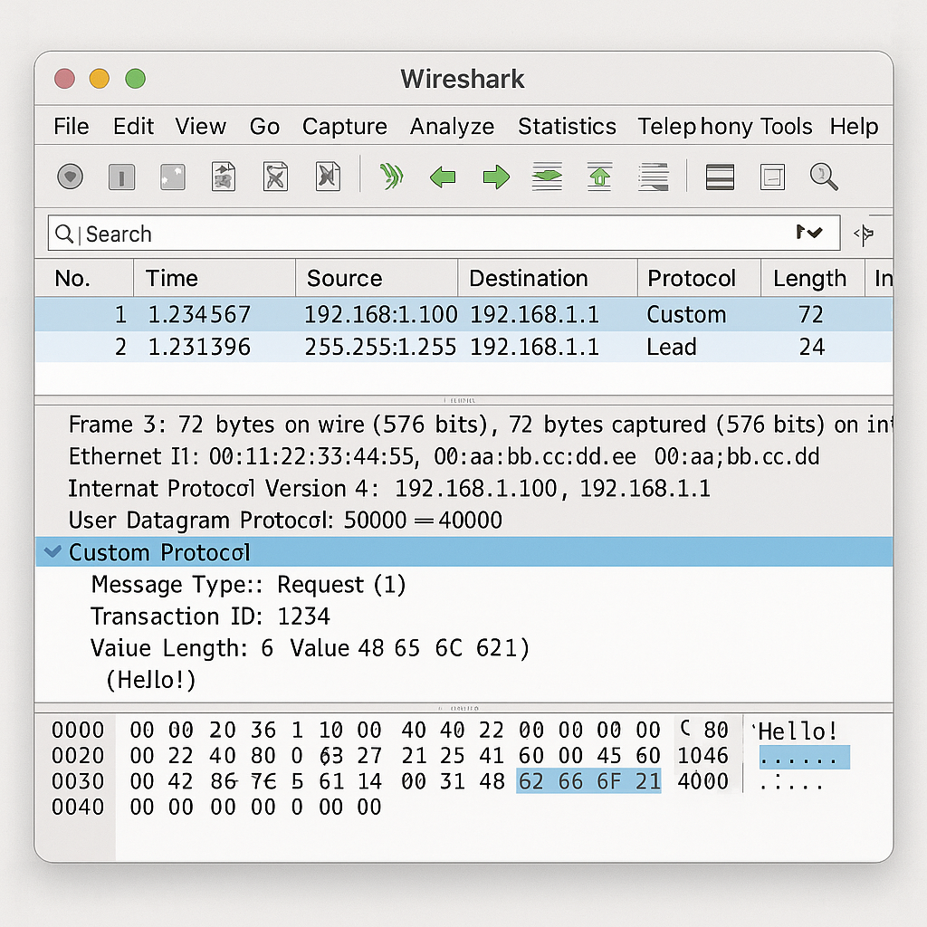
Task: Select packet 2 time 1.231396
Action: pyautogui.click(x=199, y=347)
